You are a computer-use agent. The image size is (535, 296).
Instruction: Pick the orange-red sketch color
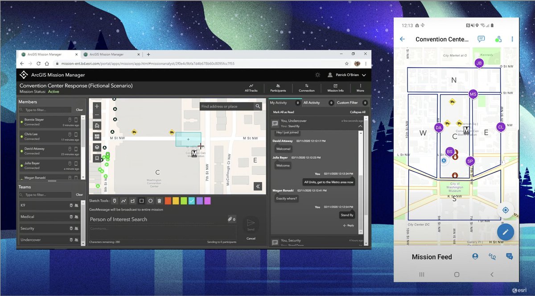point(168,201)
